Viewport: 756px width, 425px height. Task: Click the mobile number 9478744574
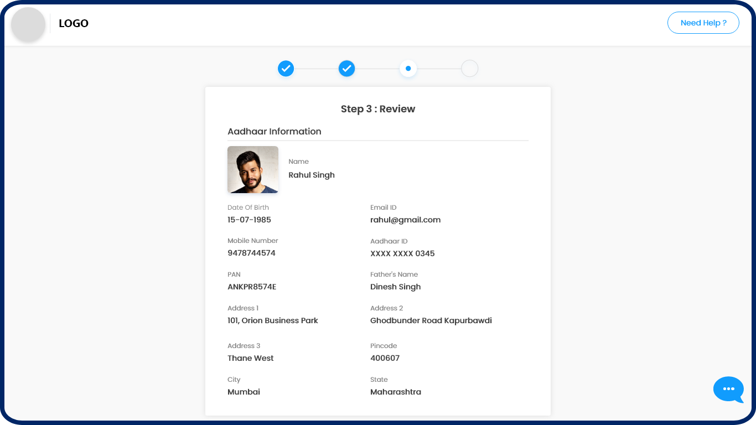[251, 253]
